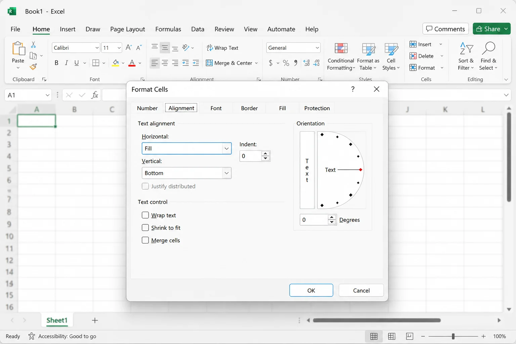
Task: Click the Cut scissors icon
Action: pos(33,45)
